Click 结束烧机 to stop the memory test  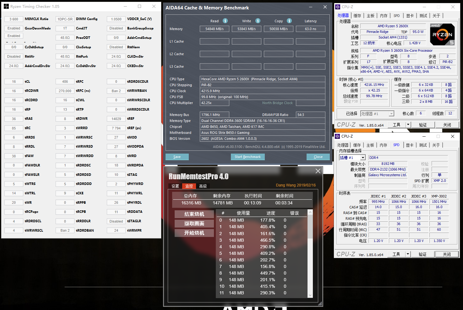pyautogui.click(x=194, y=214)
